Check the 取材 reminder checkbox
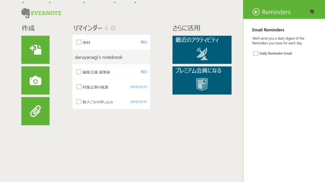The height and width of the screenshot is (182, 325). pos(79,42)
